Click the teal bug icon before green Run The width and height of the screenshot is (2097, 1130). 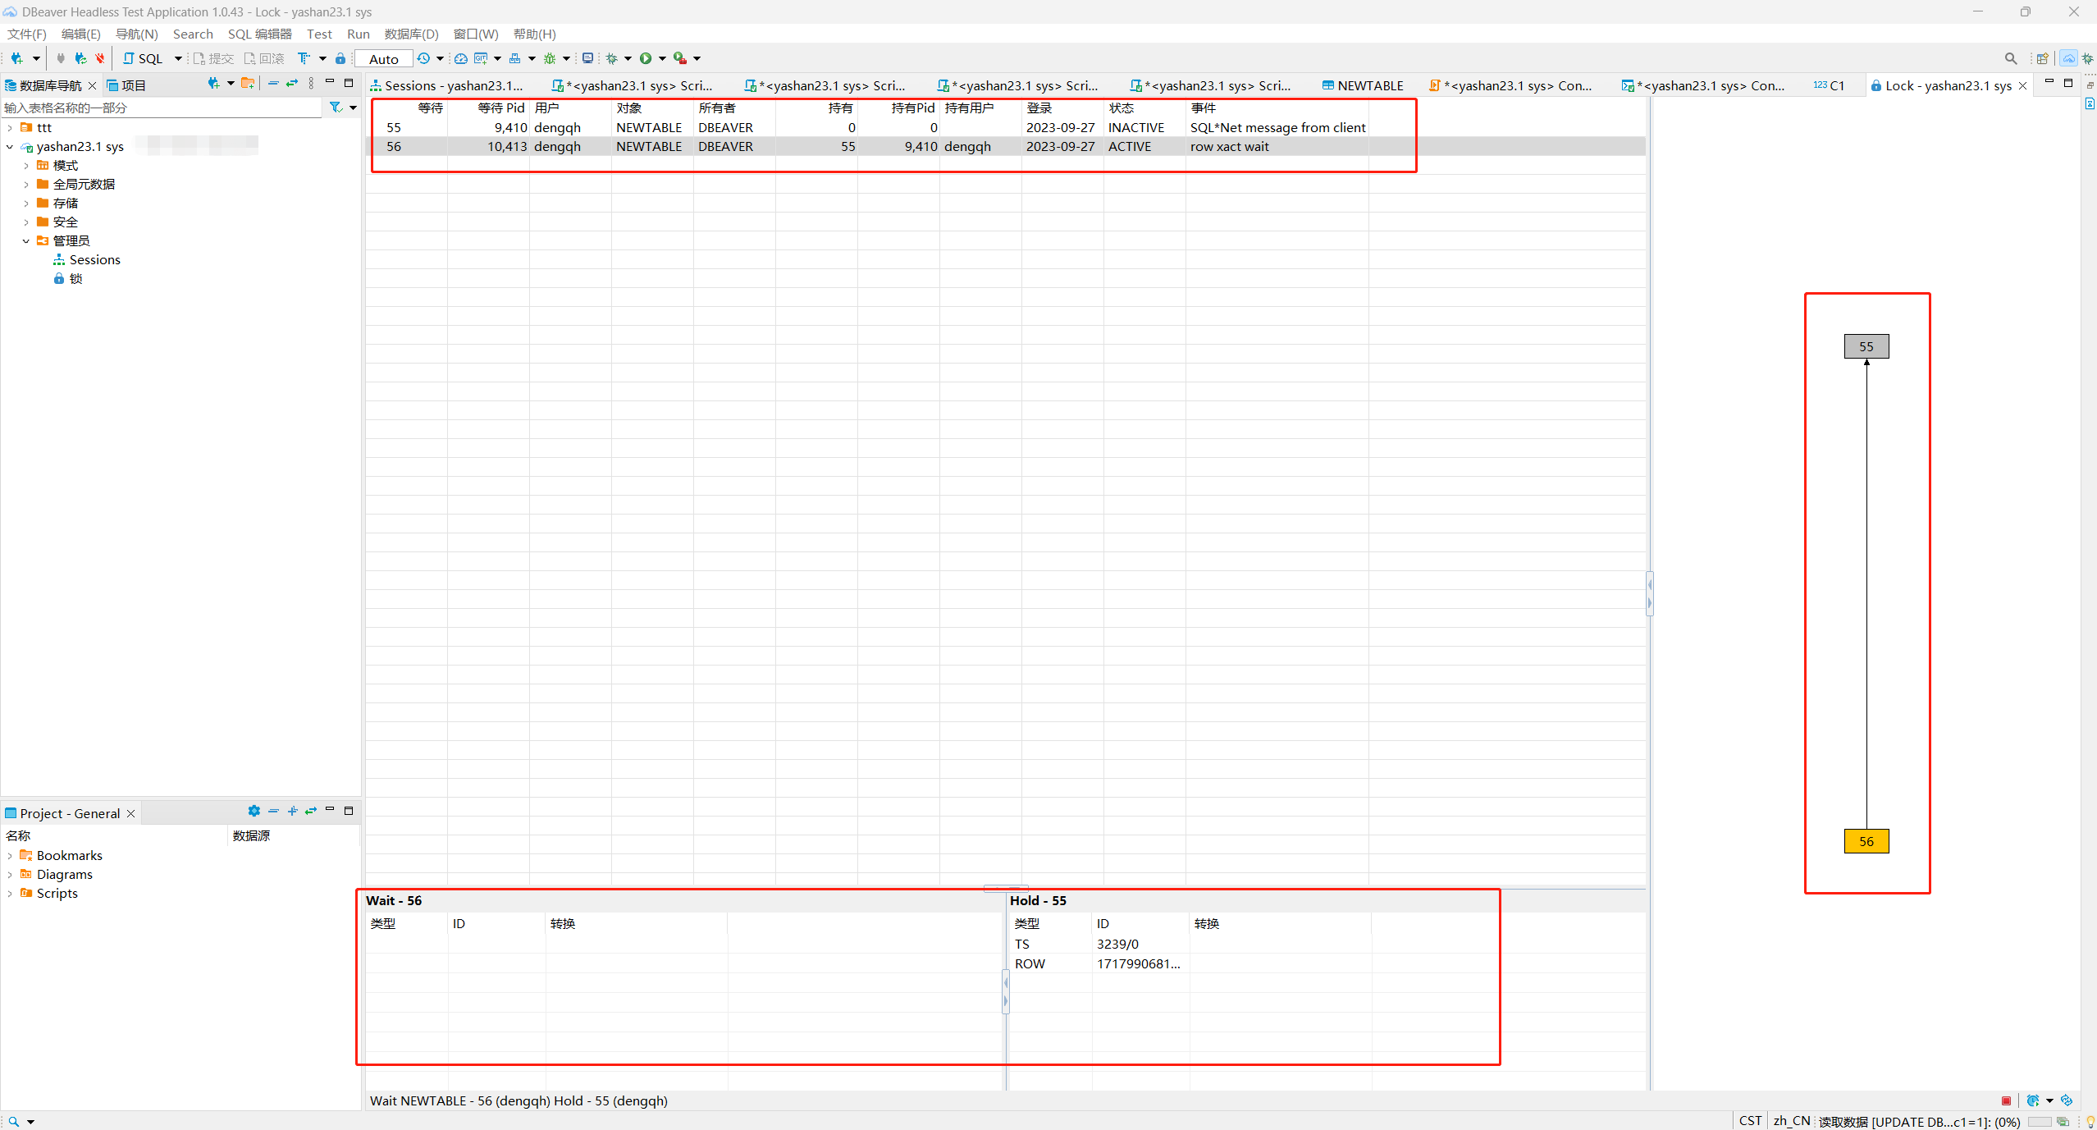[x=612, y=58]
